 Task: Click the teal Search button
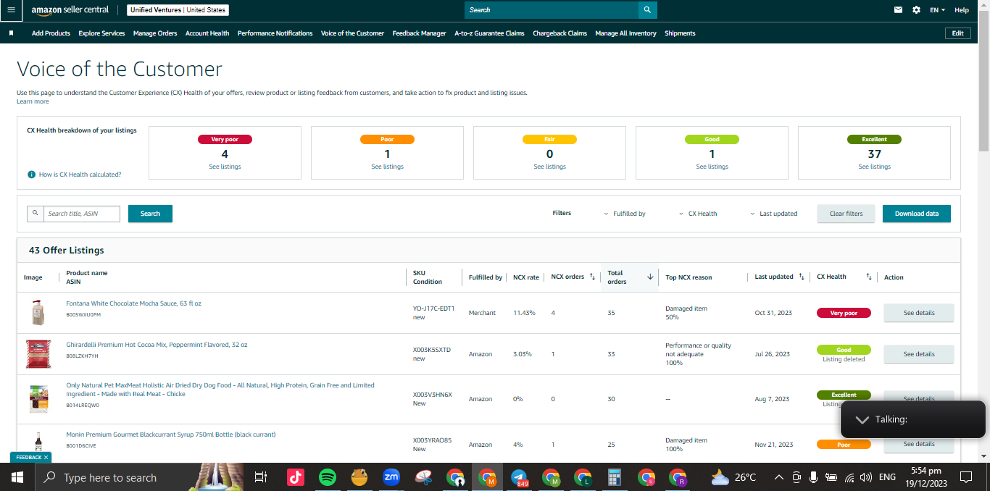tap(150, 214)
